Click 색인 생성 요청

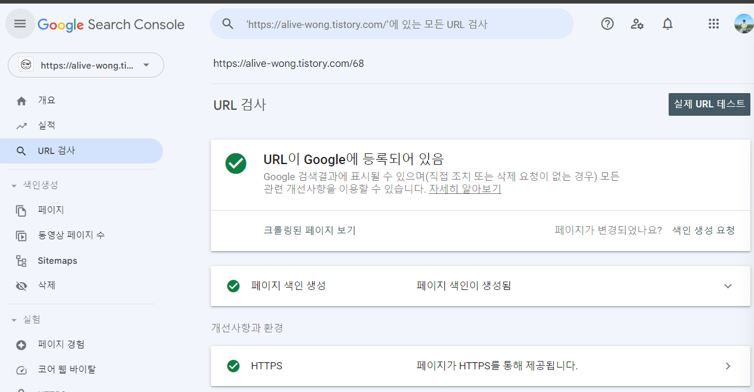click(x=703, y=230)
